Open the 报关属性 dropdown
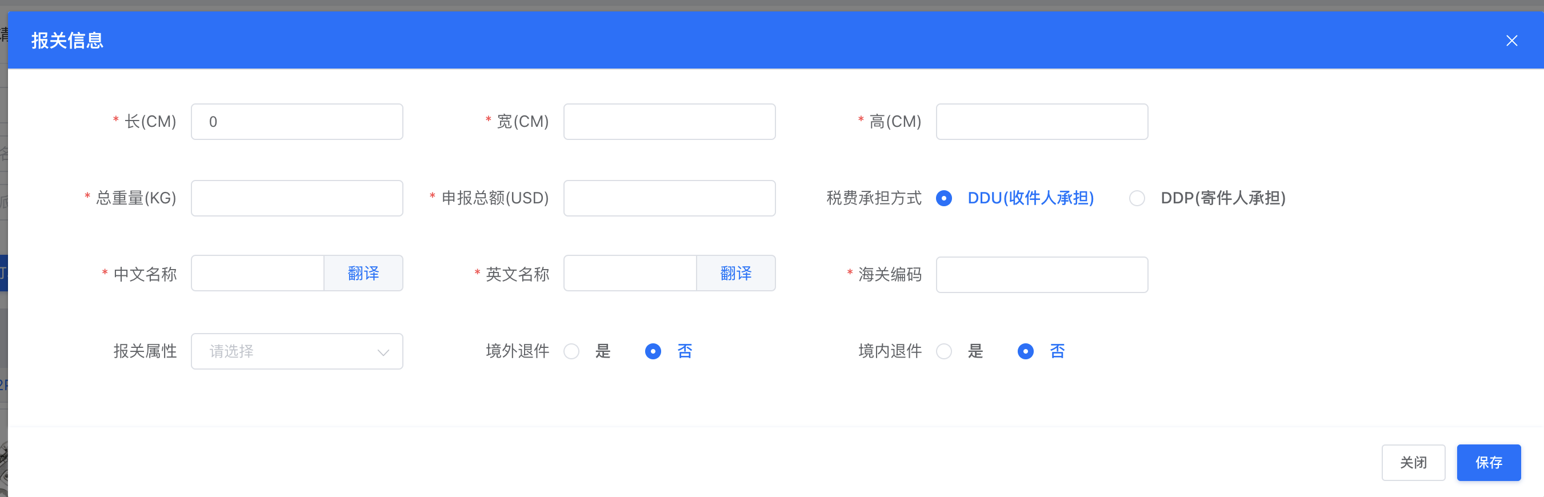The image size is (1544, 497). click(x=287, y=351)
